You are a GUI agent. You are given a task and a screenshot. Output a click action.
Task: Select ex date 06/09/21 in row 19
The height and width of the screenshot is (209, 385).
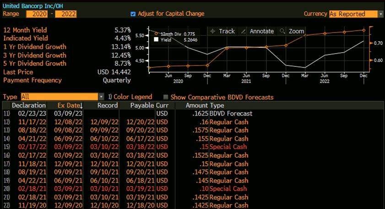[68, 181]
